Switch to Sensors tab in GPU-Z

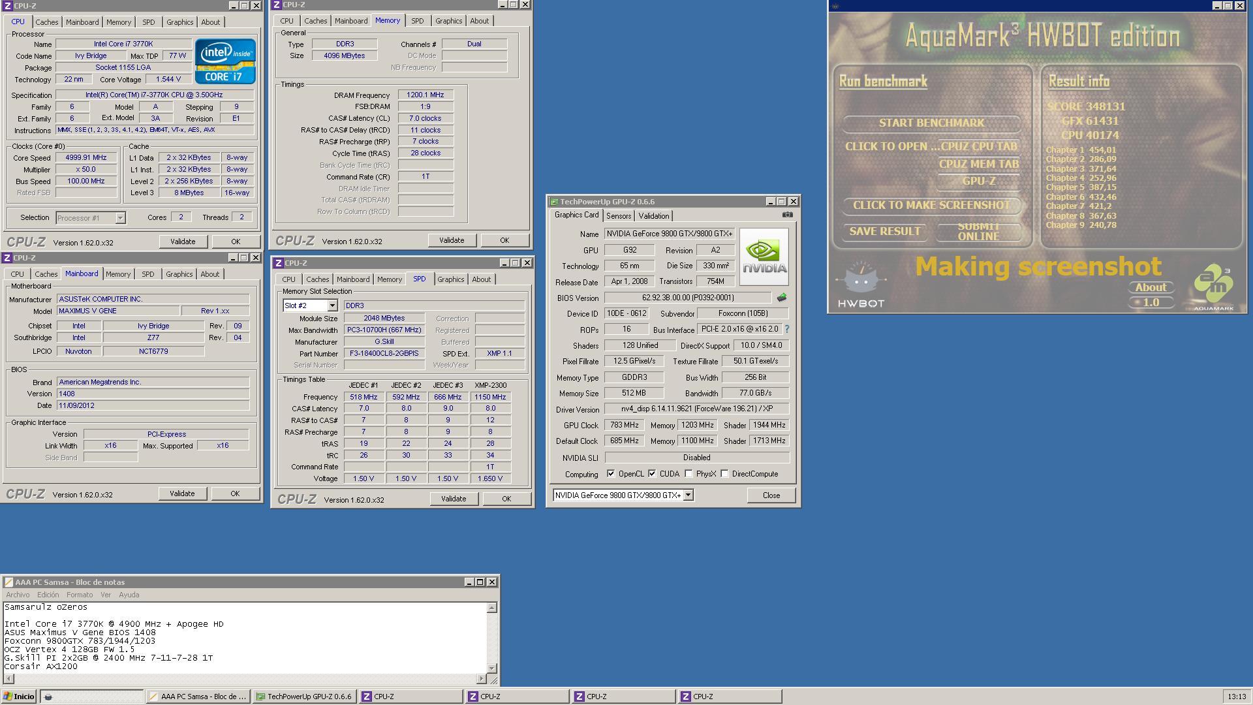(618, 216)
